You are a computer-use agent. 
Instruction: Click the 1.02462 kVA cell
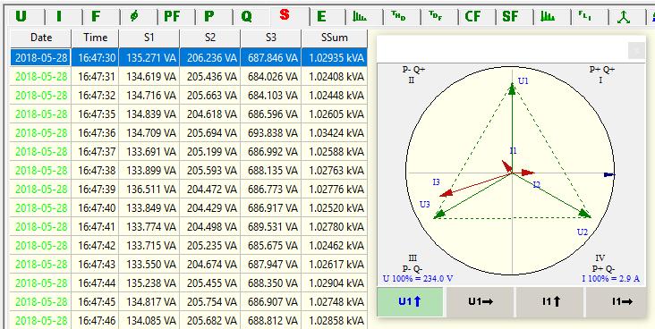point(334,246)
